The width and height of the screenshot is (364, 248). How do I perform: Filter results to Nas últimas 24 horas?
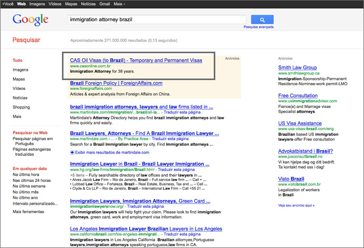click(x=31, y=180)
